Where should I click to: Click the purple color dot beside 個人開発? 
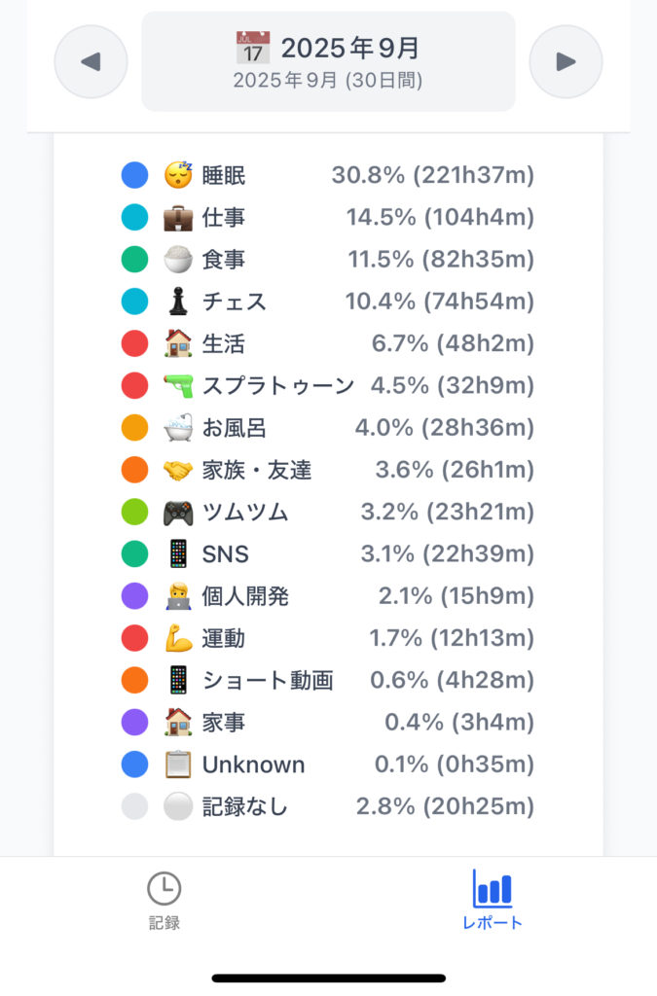(134, 596)
